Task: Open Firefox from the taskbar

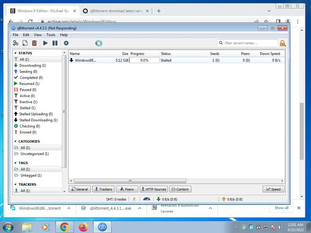Action: (83, 227)
